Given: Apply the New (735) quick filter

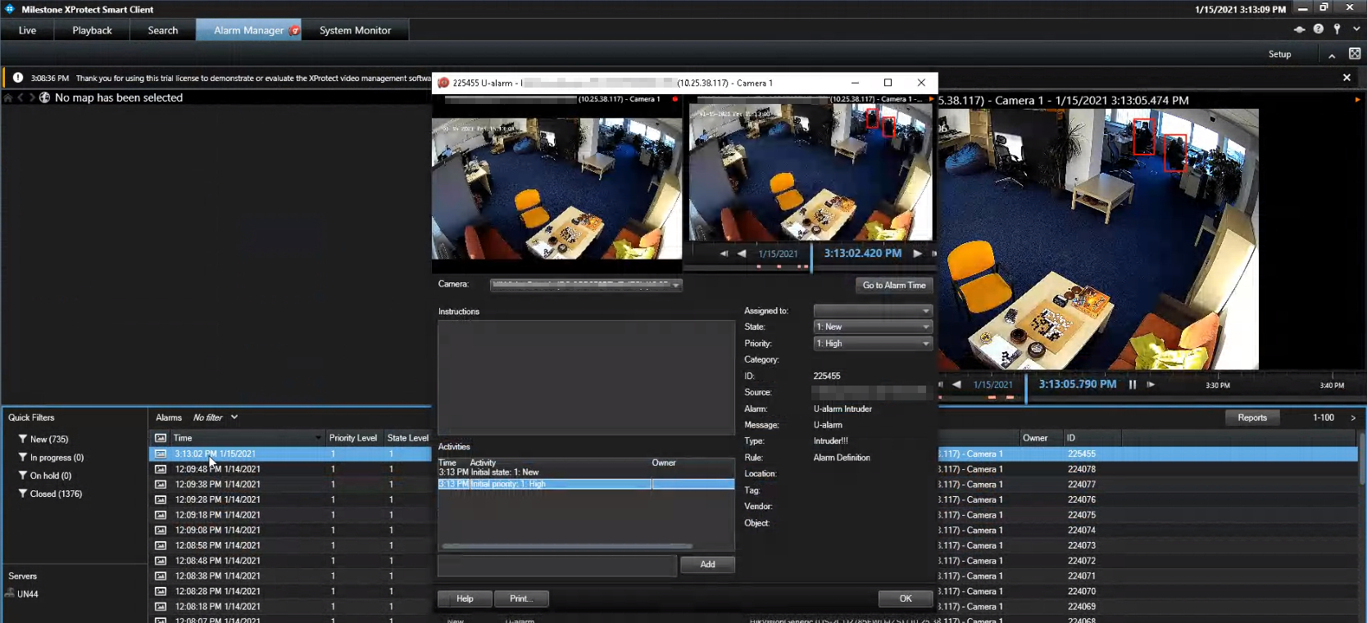Looking at the screenshot, I should [x=48, y=440].
